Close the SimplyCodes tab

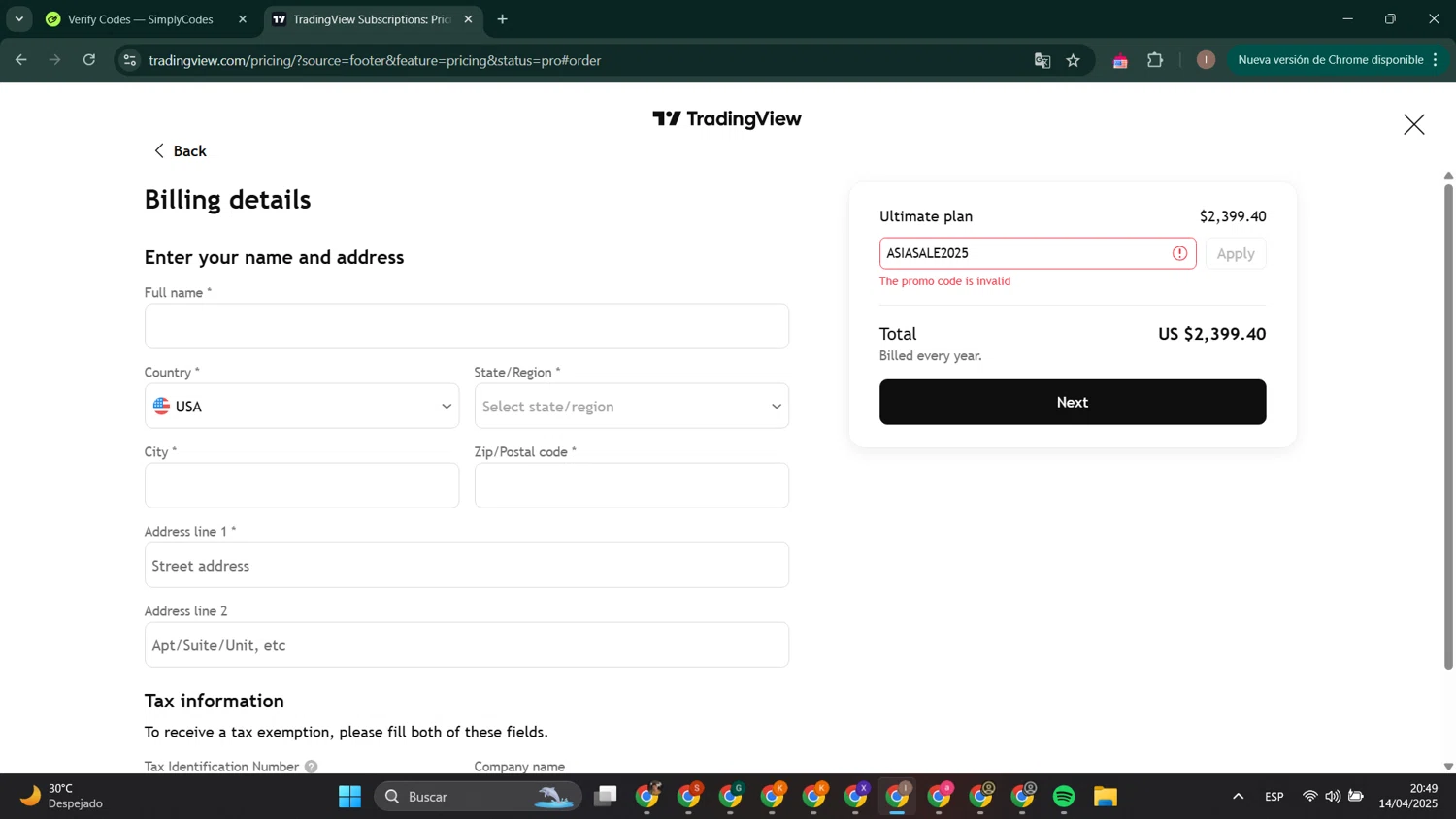click(243, 19)
